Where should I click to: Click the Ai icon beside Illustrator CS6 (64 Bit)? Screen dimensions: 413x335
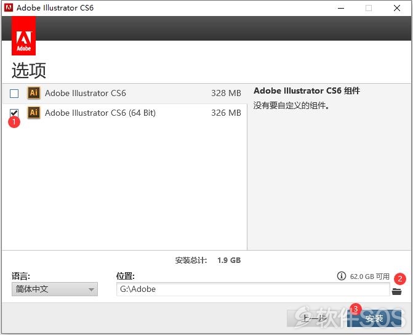pyautogui.click(x=34, y=113)
